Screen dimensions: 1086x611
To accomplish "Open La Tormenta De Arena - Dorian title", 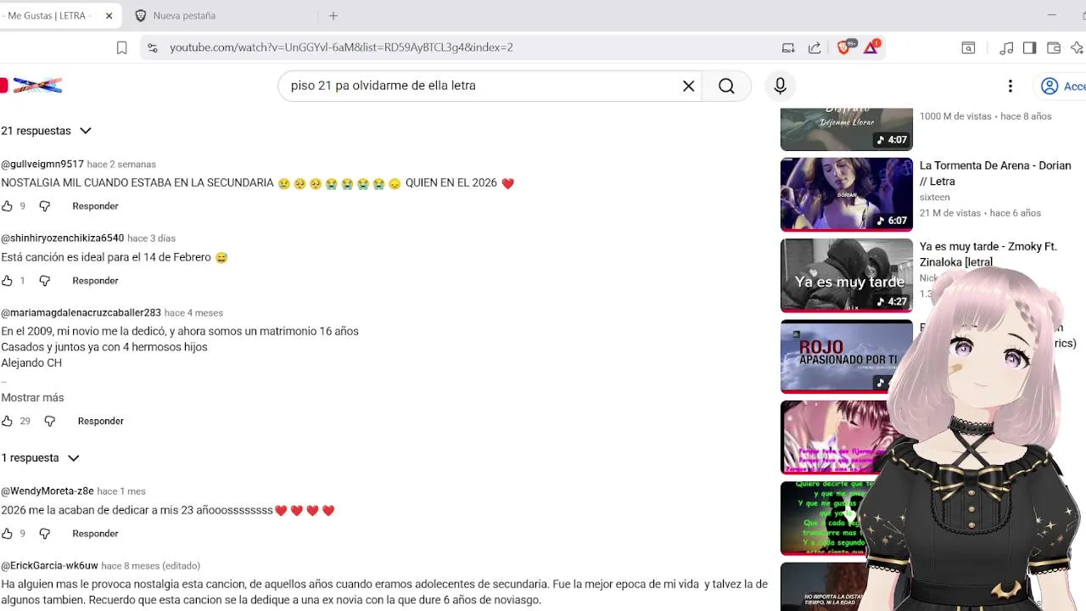I will [995, 173].
